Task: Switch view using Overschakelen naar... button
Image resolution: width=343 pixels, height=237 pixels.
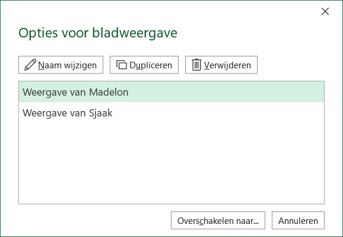Action: pyautogui.click(x=218, y=220)
